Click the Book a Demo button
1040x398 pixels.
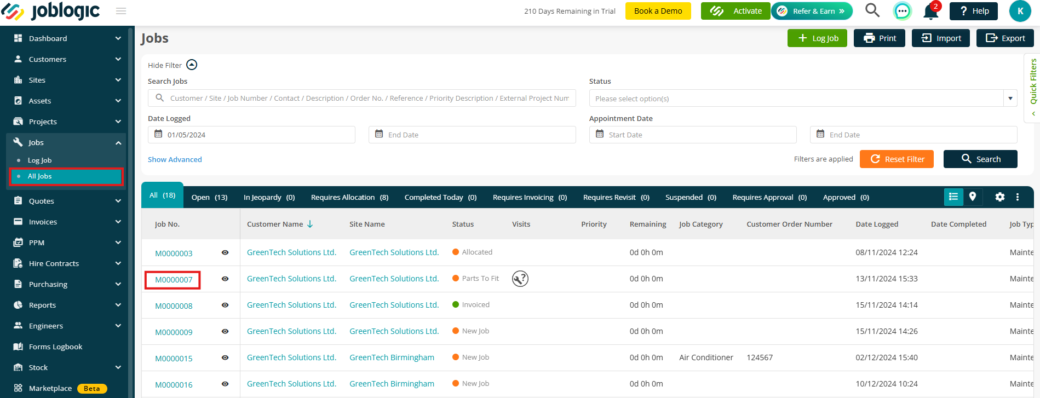pyautogui.click(x=658, y=11)
